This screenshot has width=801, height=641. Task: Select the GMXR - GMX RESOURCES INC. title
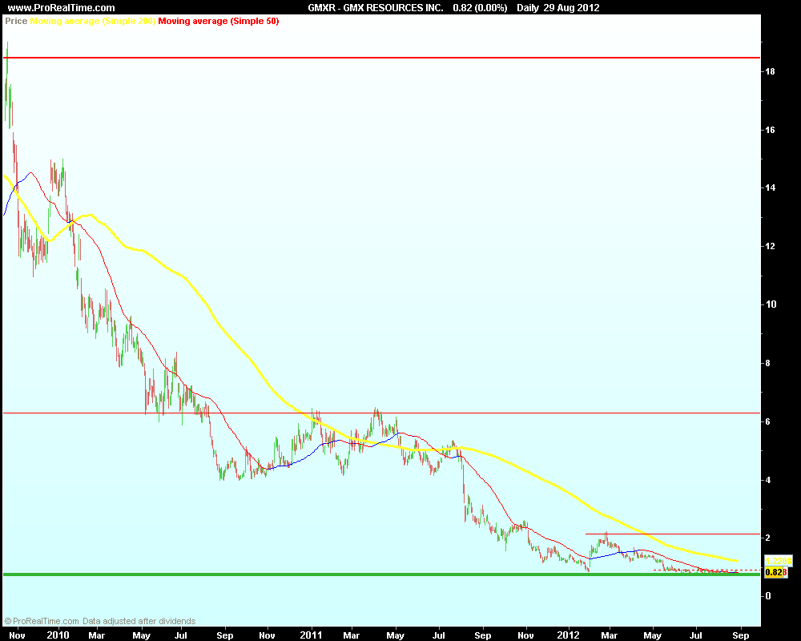tap(376, 8)
